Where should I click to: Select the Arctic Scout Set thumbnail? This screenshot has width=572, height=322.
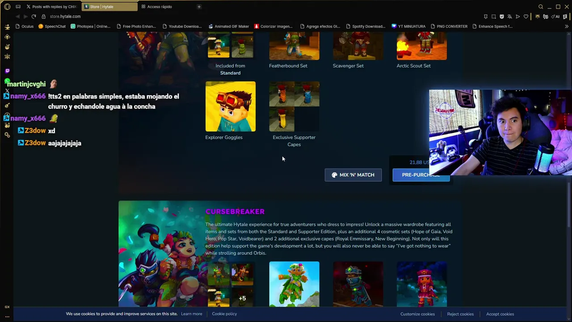click(421, 46)
